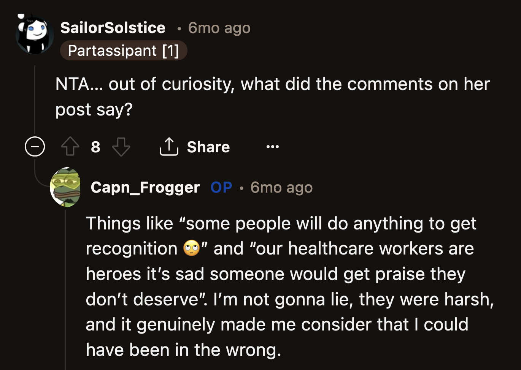Open SailorSolstice's avatar image
521x370 pixels.
34,34
